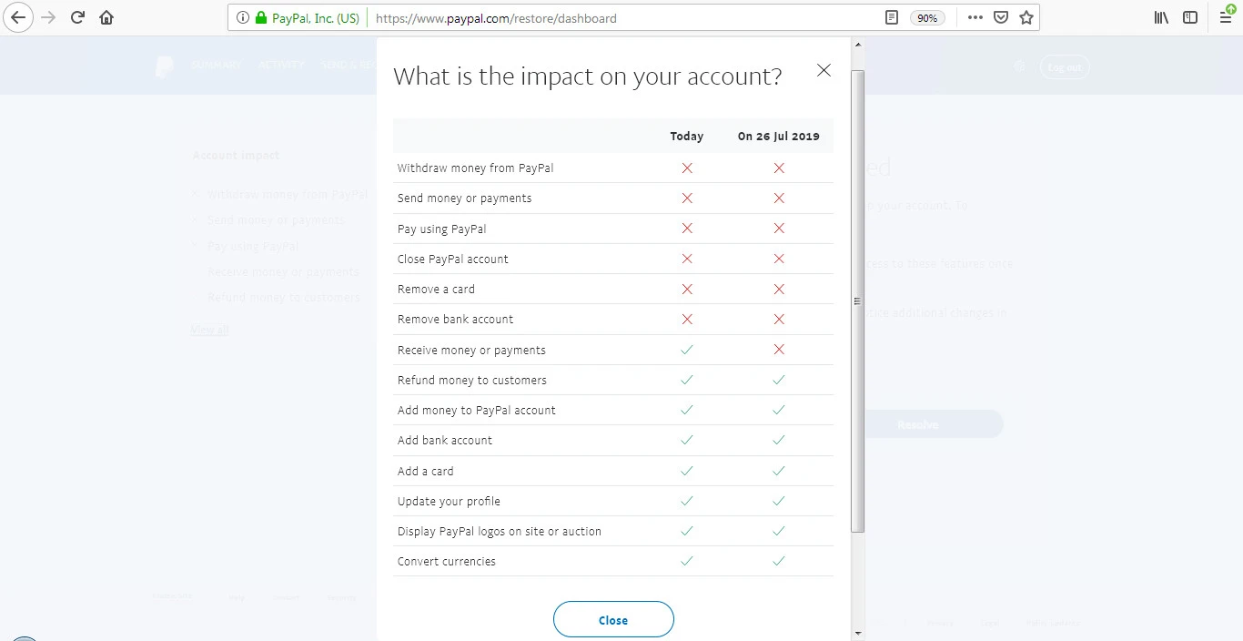Click 26 Jul green check for Refund money
The height and width of the screenshot is (641, 1243).
point(779,380)
